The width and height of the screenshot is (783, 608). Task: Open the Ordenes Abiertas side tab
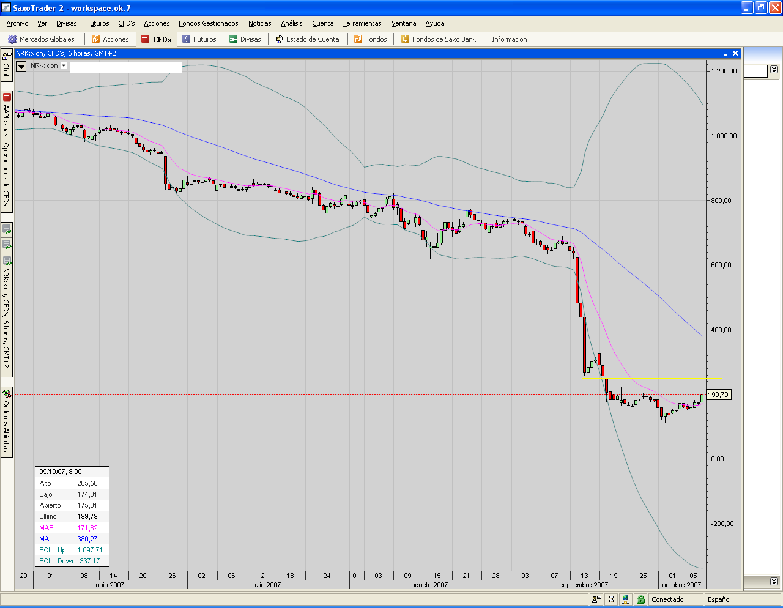(x=6, y=422)
